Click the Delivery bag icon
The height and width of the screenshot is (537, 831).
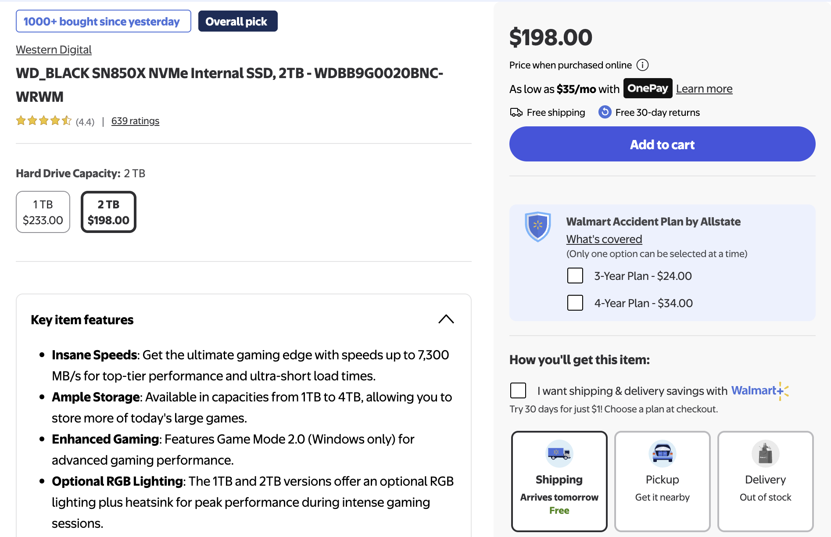765,453
